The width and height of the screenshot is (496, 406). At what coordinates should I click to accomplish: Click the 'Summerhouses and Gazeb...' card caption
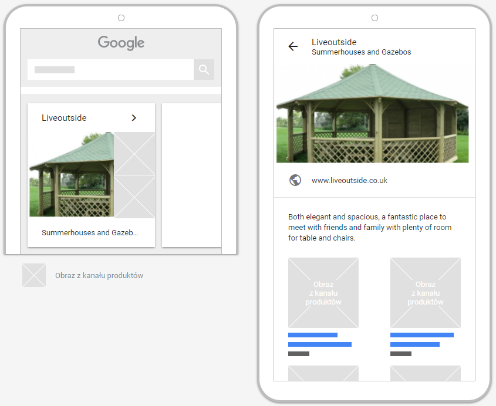point(90,233)
